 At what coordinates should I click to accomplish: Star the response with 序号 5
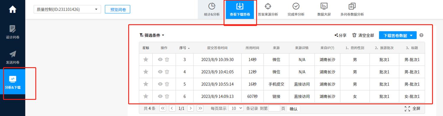tap(146, 84)
